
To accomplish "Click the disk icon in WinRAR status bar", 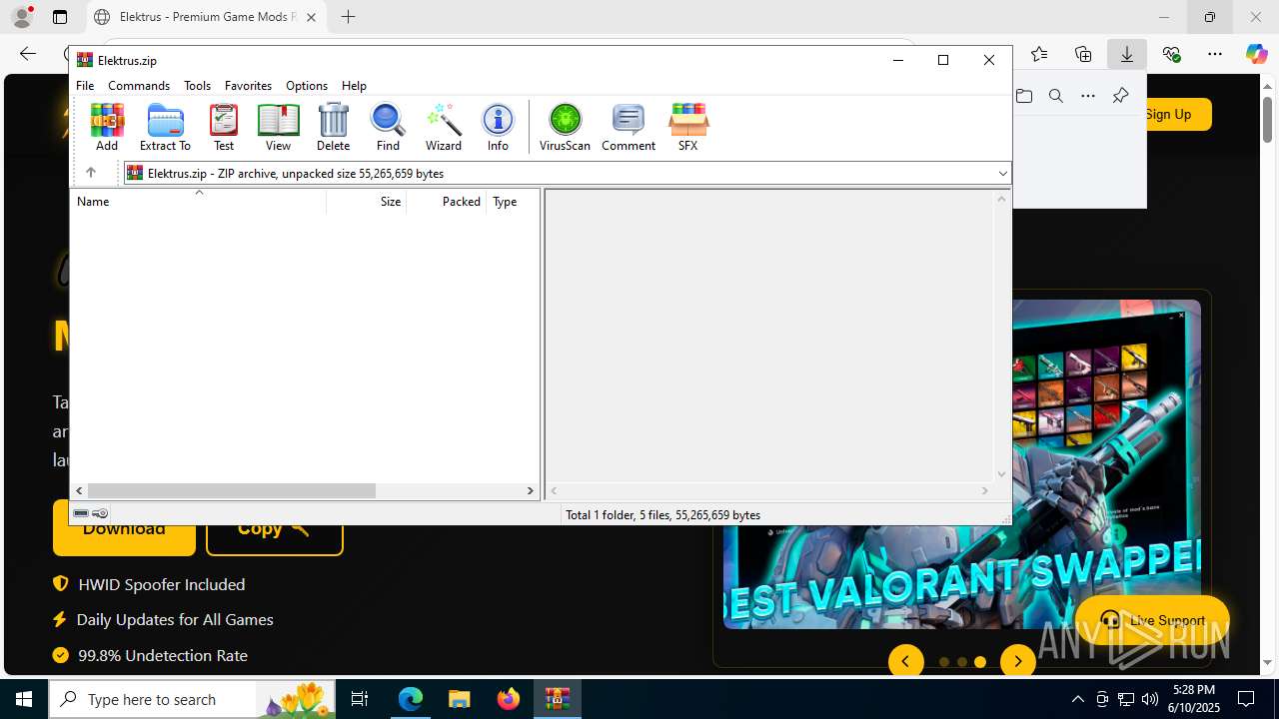I will pos(81,513).
